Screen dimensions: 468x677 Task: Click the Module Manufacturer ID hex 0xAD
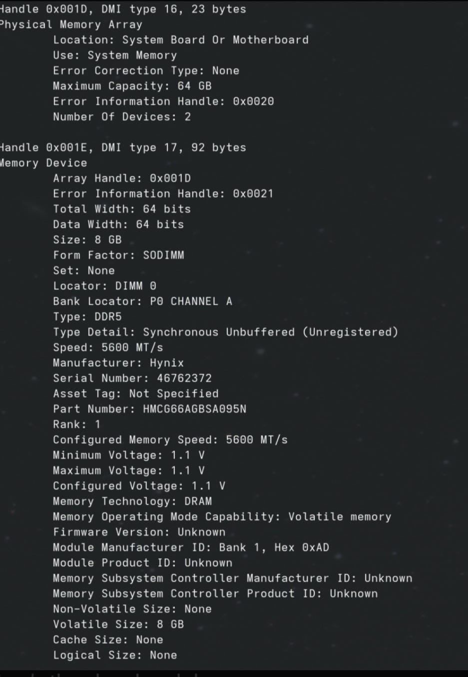(315, 547)
